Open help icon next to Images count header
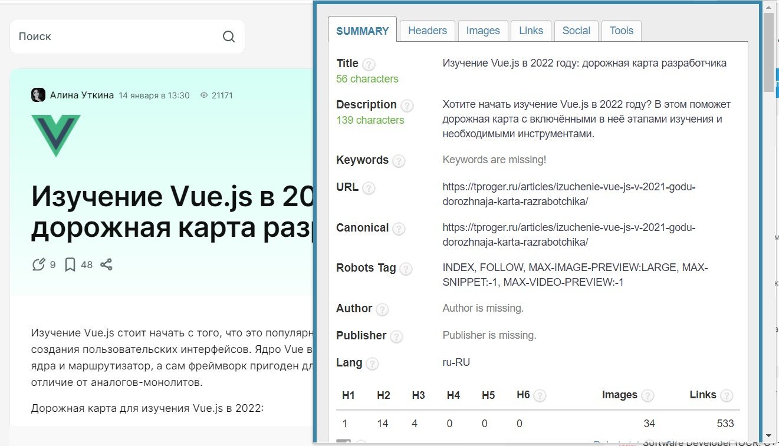Viewport: 779px width, 446px height. pos(647,396)
